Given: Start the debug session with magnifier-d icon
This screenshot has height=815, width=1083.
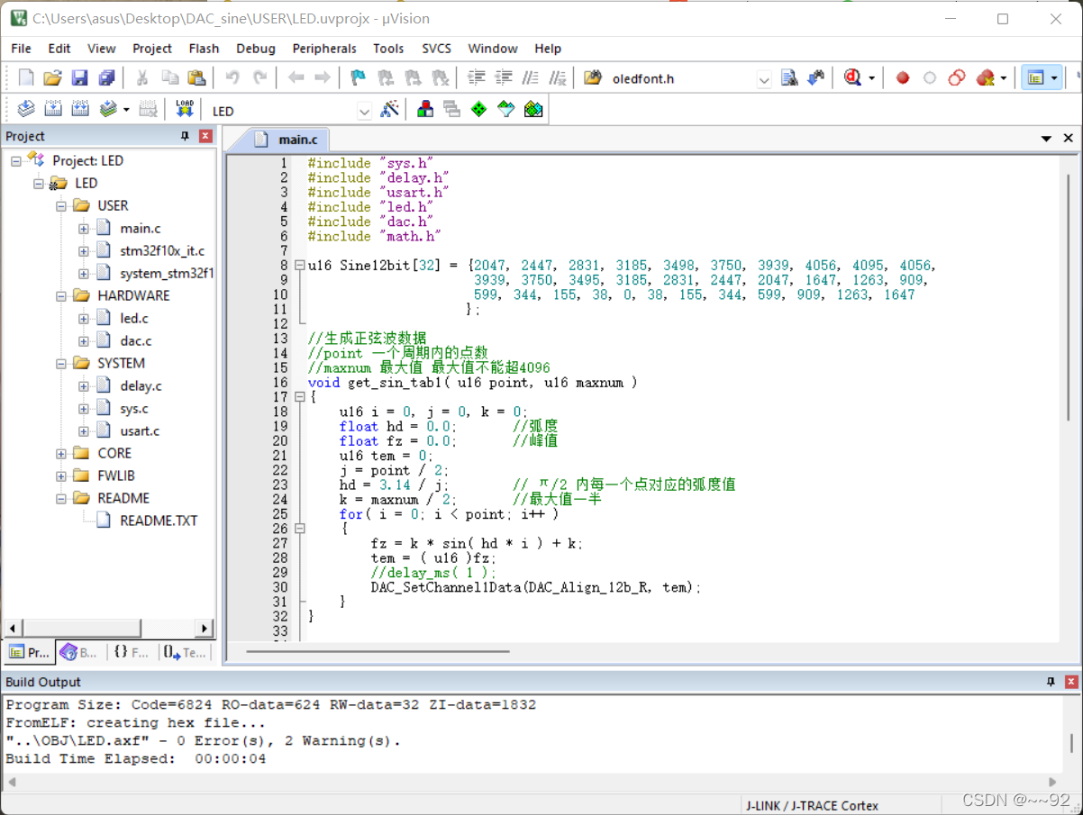Looking at the screenshot, I should coord(852,78).
